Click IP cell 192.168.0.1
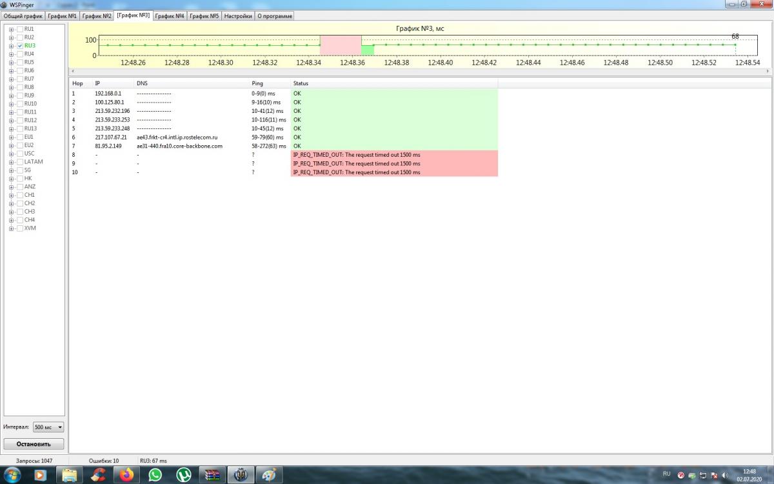 [108, 94]
